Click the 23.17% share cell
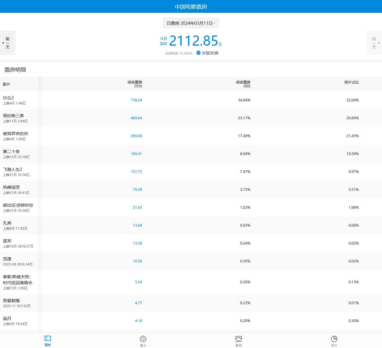Image resolution: width=382 pixels, height=348 pixels. point(244,118)
